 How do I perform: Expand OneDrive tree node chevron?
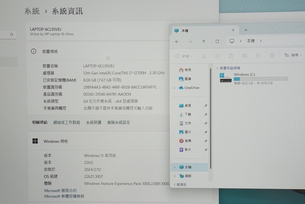coord(175,88)
